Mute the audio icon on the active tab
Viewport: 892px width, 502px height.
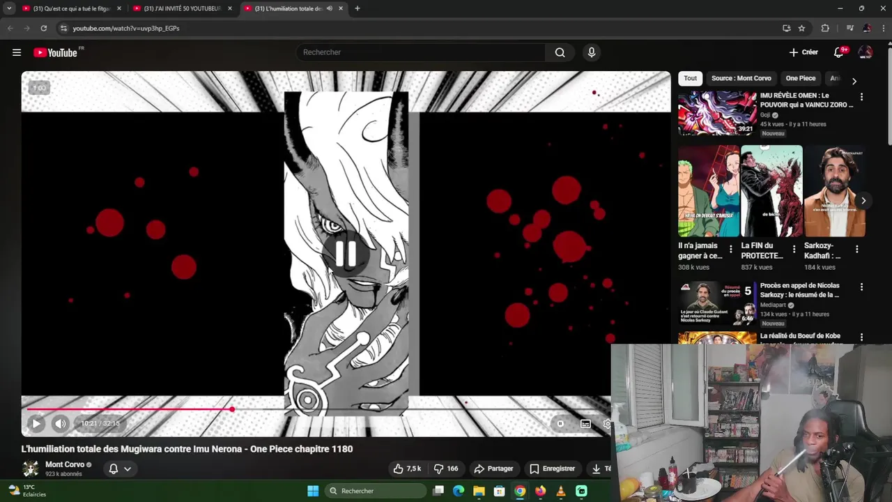pyautogui.click(x=330, y=8)
